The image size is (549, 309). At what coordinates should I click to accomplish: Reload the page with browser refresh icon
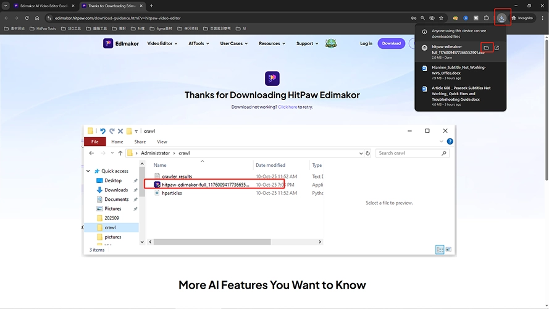[x=27, y=18]
